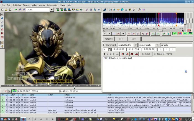The image size is (194, 121).
Task: Stop audio playback with square button
Action: coord(123,34)
